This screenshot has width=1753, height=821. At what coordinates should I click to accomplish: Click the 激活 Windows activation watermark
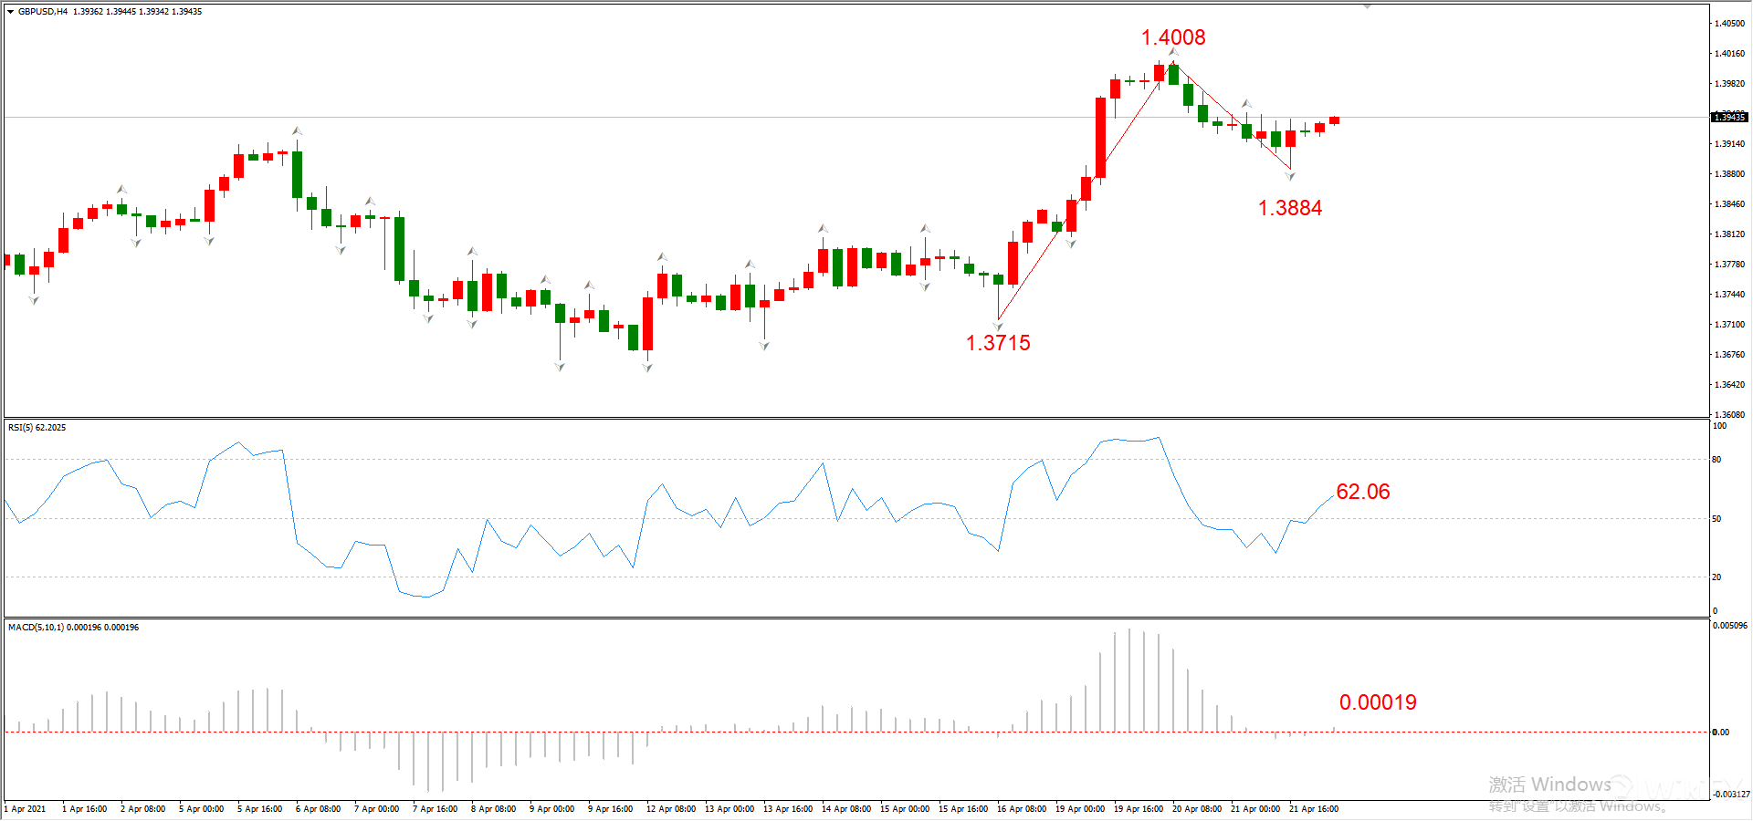[x=1549, y=785]
